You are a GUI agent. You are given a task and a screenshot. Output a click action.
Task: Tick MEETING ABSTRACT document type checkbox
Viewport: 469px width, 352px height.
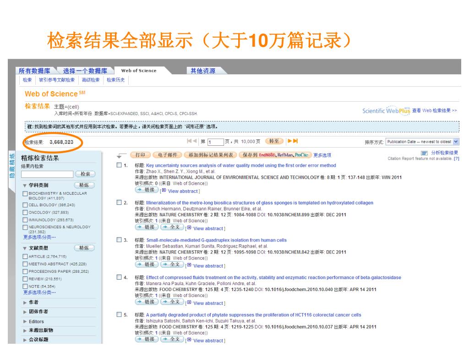[x=25, y=264]
